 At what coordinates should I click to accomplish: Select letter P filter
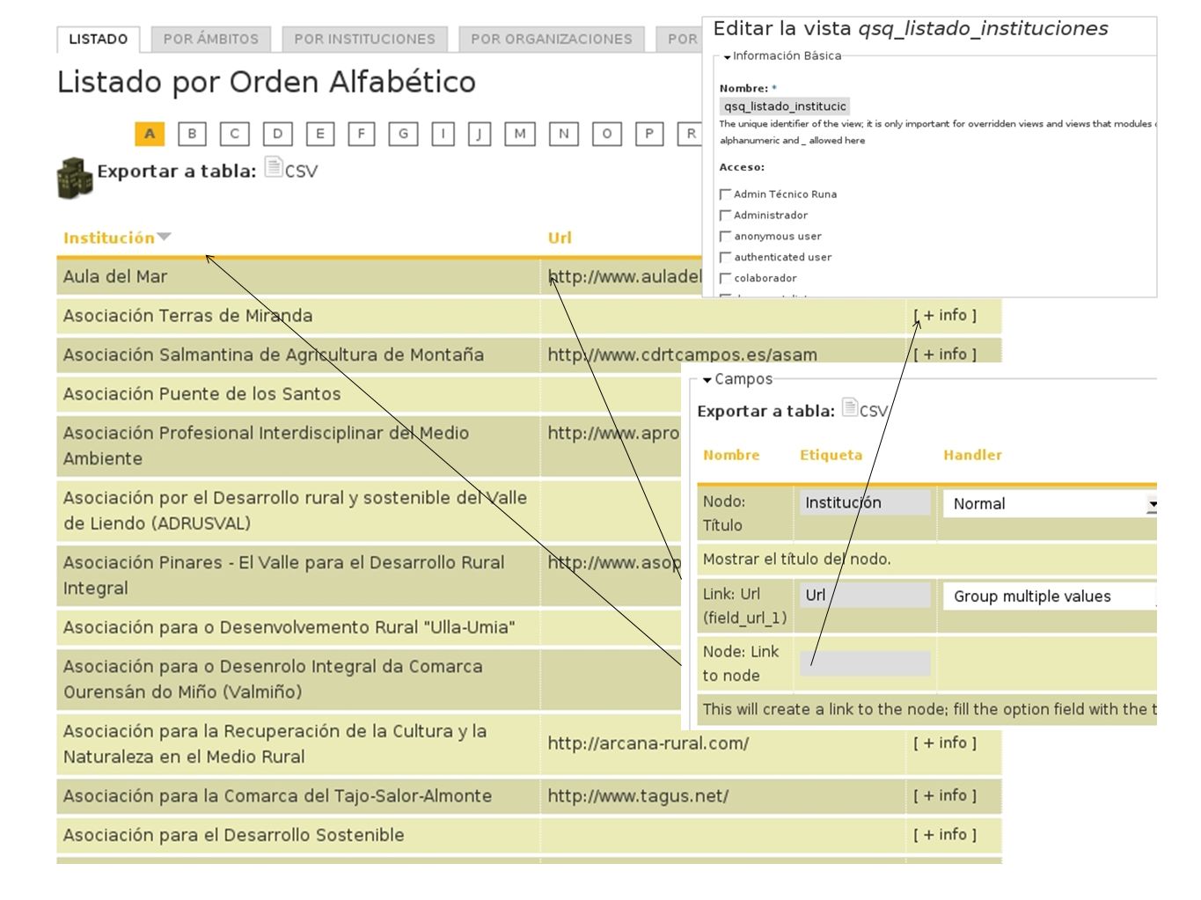648,134
